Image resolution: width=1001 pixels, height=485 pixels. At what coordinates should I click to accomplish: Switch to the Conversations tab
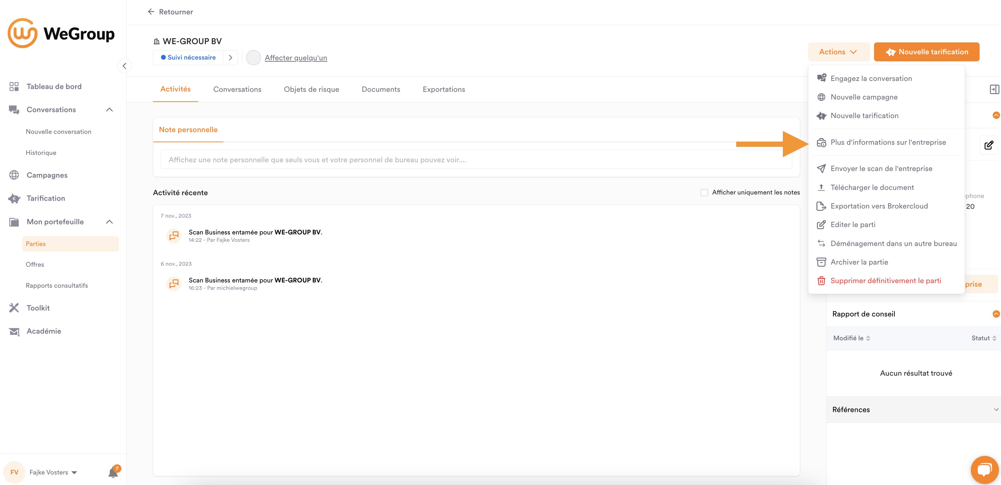(x=237, y=89)
